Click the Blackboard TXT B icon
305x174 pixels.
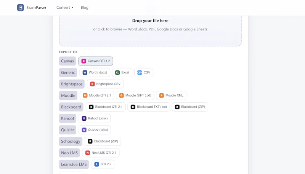coord(133,107)
